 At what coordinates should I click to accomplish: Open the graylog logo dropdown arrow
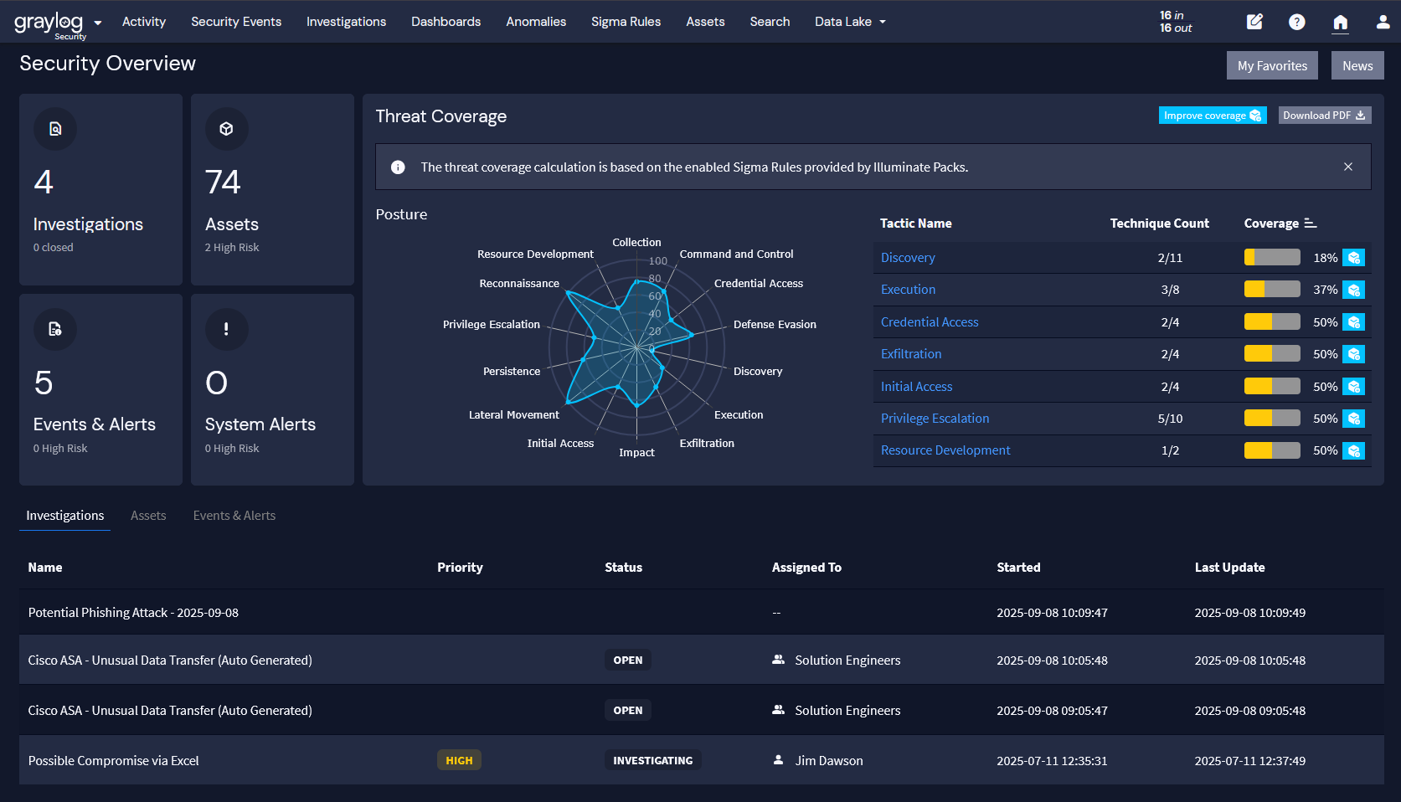tap(98, 23)
